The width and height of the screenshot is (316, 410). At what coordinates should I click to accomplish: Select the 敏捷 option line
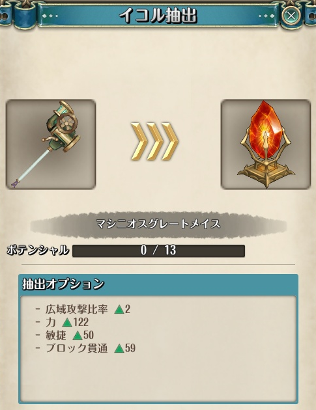coord(65,335)
